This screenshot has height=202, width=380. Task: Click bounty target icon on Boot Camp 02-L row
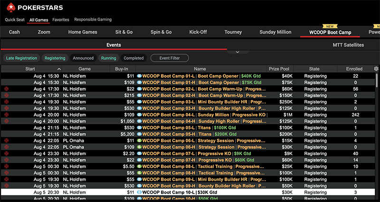pyautogui.click(x=7, y=89)
